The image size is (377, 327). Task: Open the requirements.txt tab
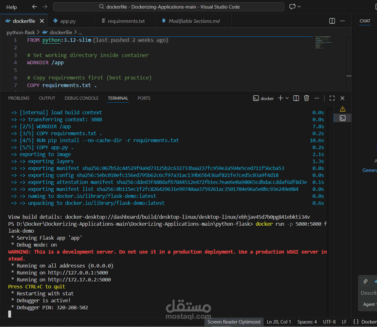(126, 21)
